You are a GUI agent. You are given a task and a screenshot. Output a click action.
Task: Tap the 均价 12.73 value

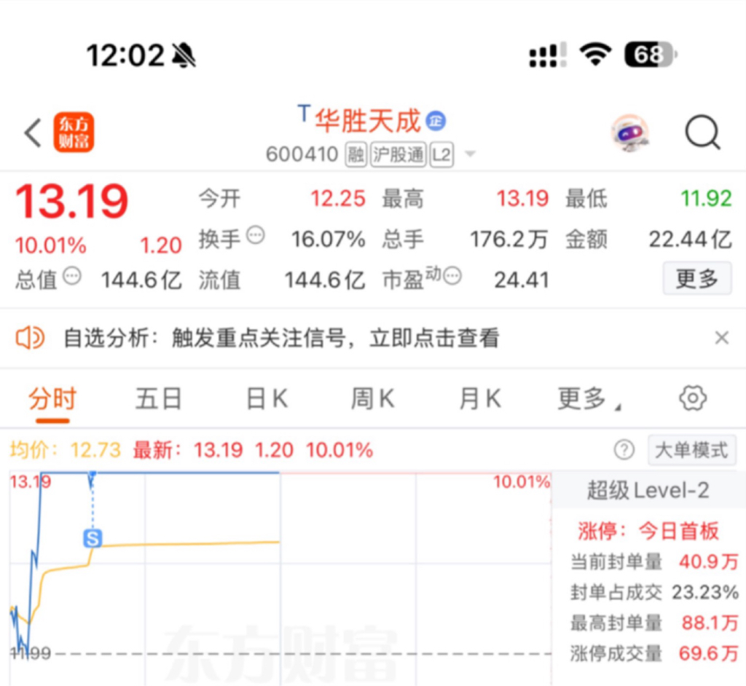click(95, 450)
